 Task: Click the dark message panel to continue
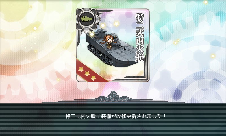pyautogui.click(x=113, y=120)
